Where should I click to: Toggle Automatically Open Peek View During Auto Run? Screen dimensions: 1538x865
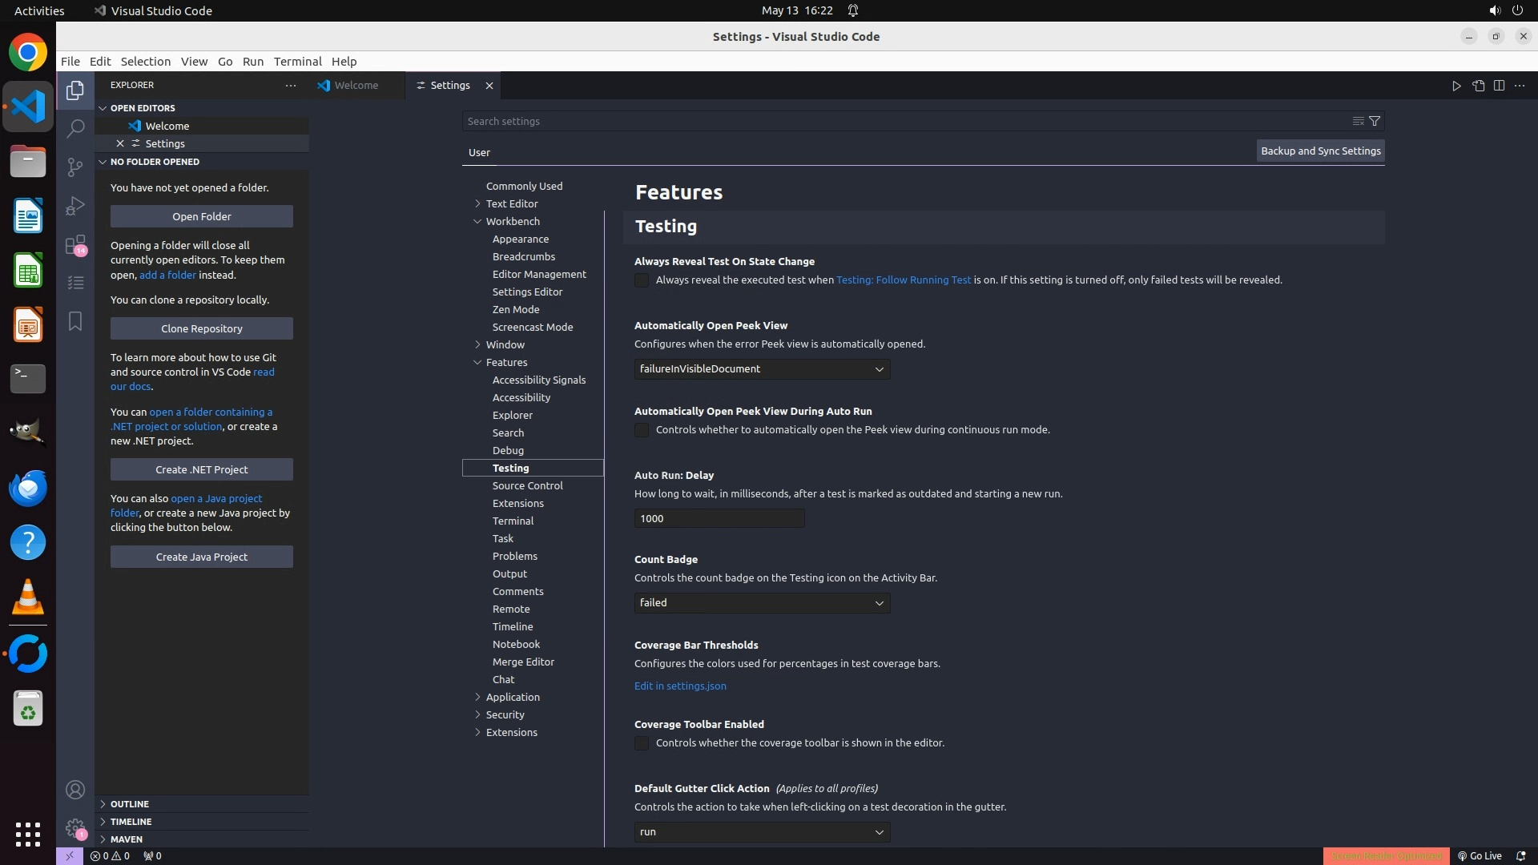point(642,430)
